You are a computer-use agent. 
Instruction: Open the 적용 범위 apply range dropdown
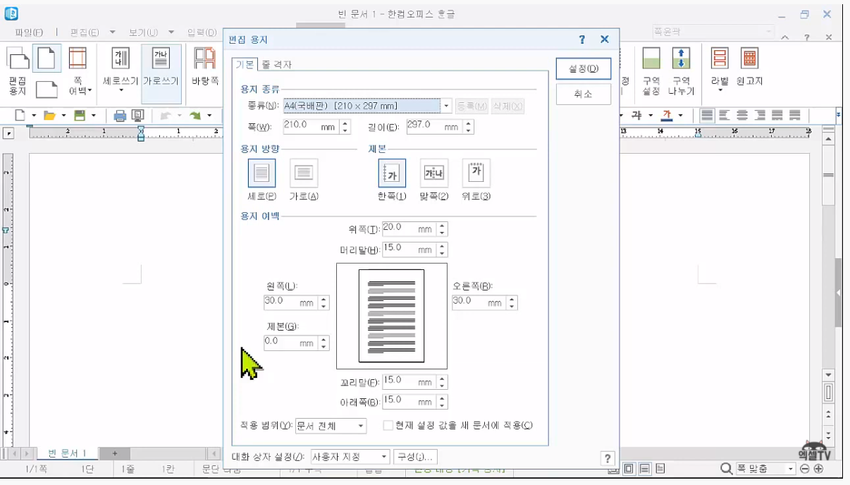tap(361, 426)
